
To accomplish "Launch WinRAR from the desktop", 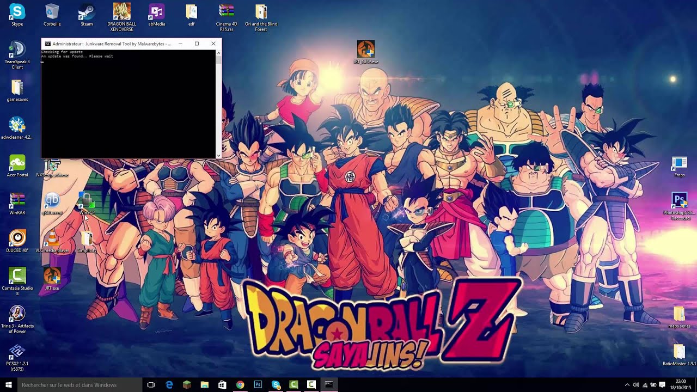I will pos(17,203).
